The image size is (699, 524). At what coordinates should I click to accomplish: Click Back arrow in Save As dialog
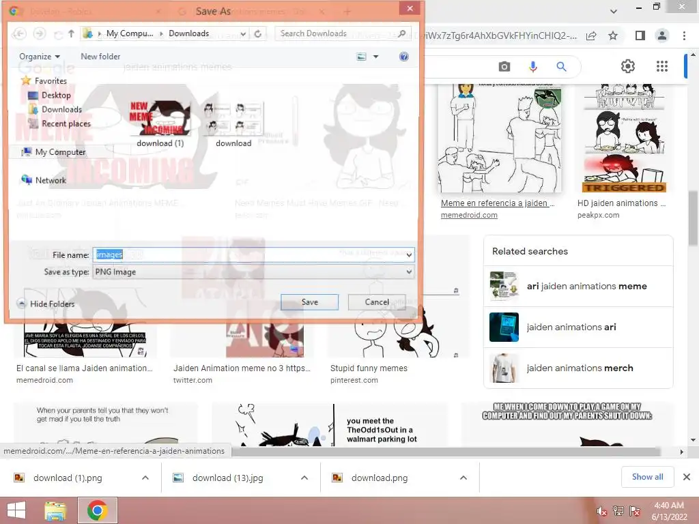pos(19,33)
